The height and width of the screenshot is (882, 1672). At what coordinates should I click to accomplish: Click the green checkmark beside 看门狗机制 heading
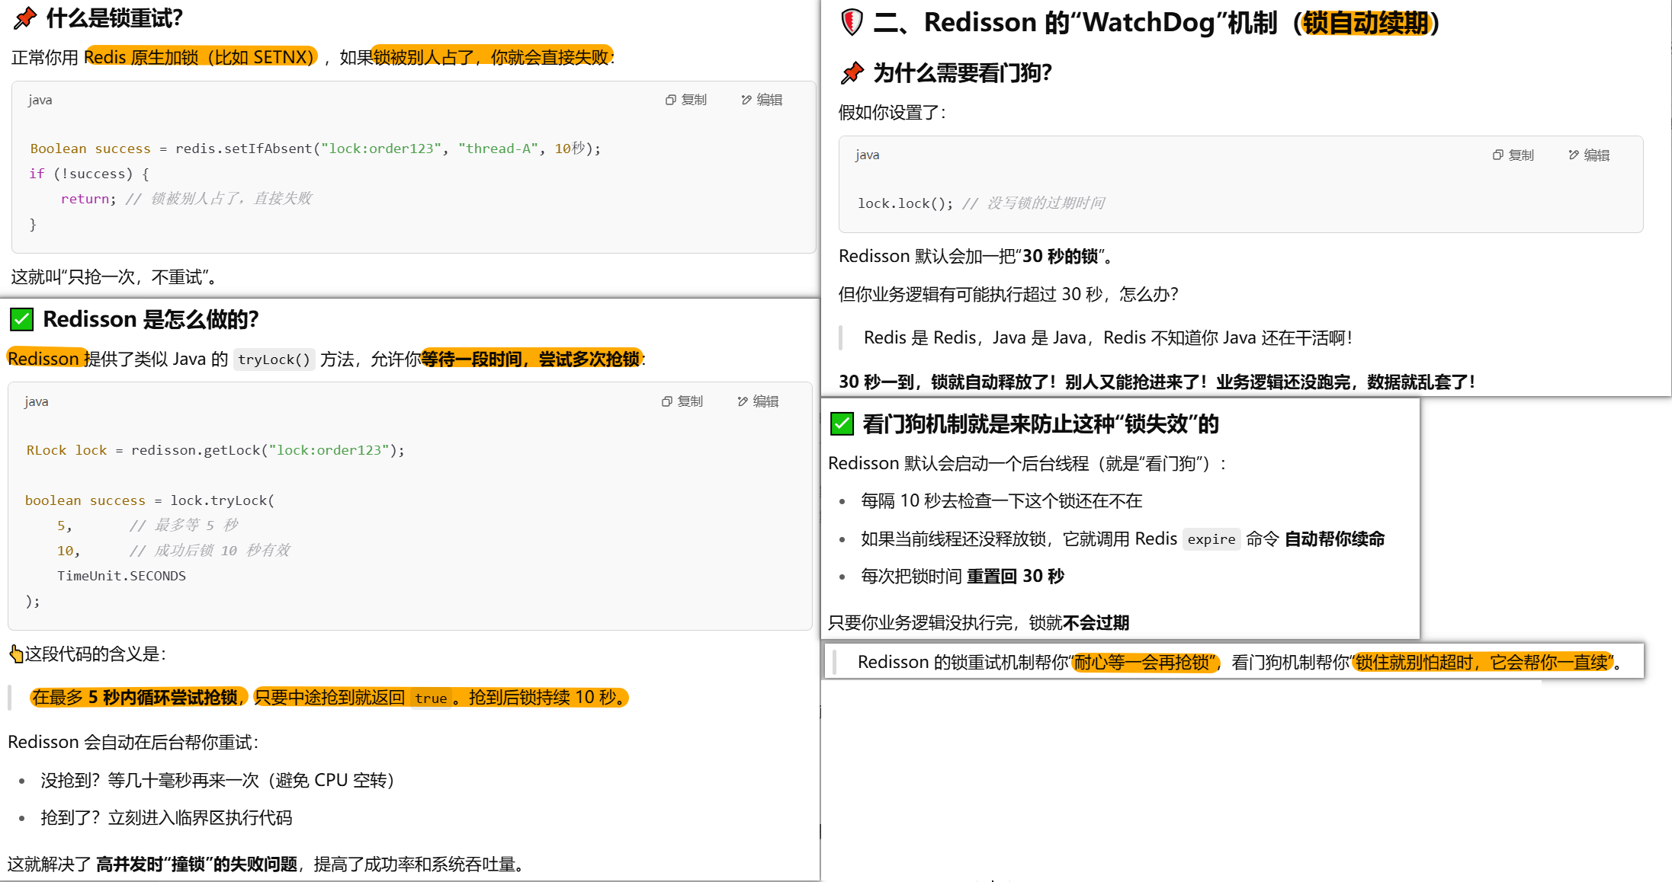pos(842,423)
